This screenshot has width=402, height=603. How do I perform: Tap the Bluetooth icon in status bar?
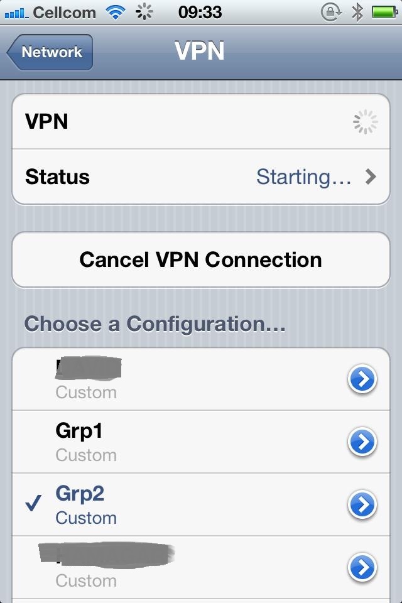coord(357,13)
